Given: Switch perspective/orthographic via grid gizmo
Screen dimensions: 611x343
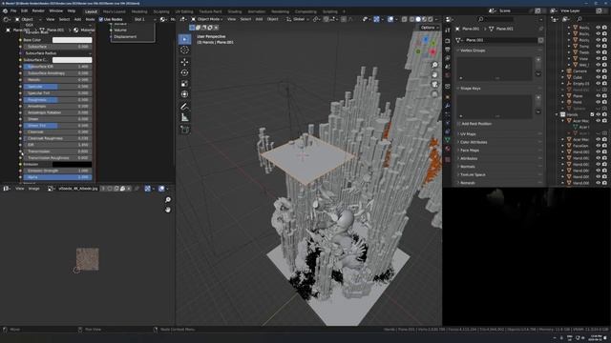Looking at the screenshot, I should [434, 94].
